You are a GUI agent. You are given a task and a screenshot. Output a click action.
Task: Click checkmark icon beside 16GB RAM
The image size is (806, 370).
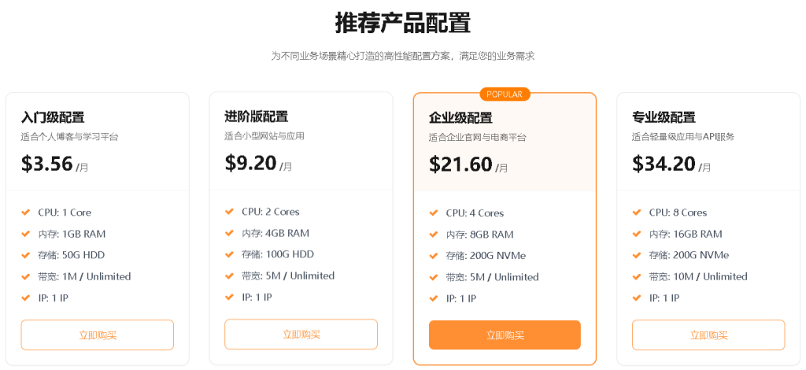coord(637,234)
